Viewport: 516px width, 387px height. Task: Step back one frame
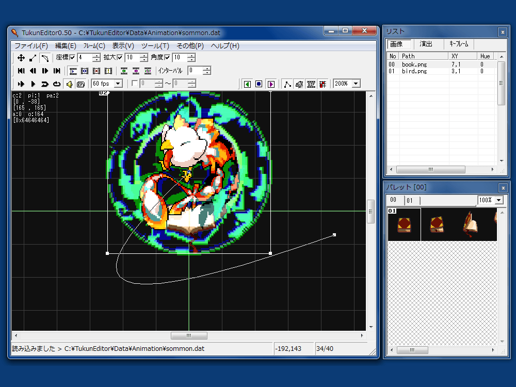pyautogui.click(x=33, y=71)
